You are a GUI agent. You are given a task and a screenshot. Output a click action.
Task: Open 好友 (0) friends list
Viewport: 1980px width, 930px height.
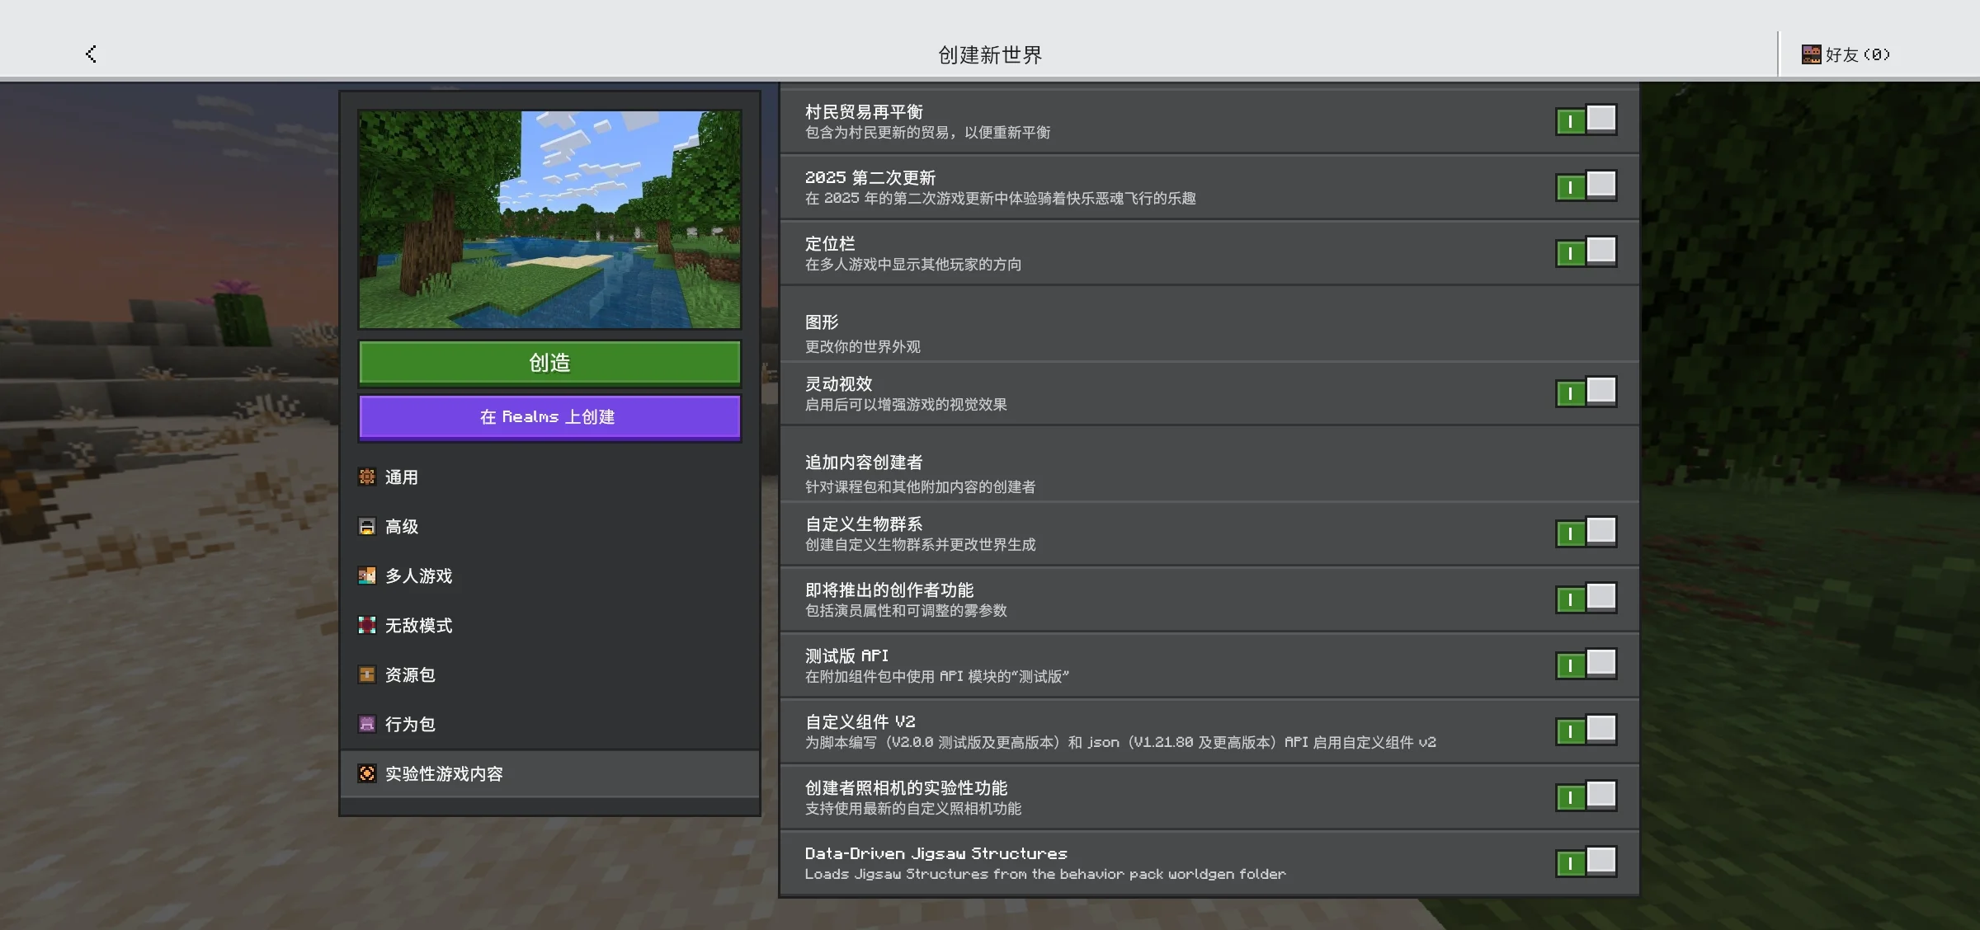point(1846,54)
